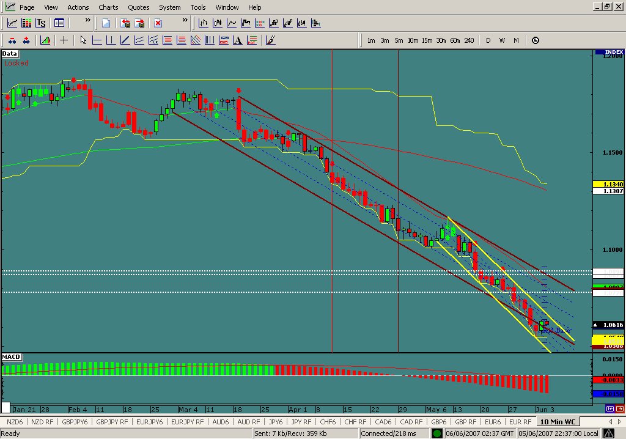The height and width of the screenshot is (439, 626).
Task: Switch to the AUD6 page tab
Action: [x=220, y=421]
